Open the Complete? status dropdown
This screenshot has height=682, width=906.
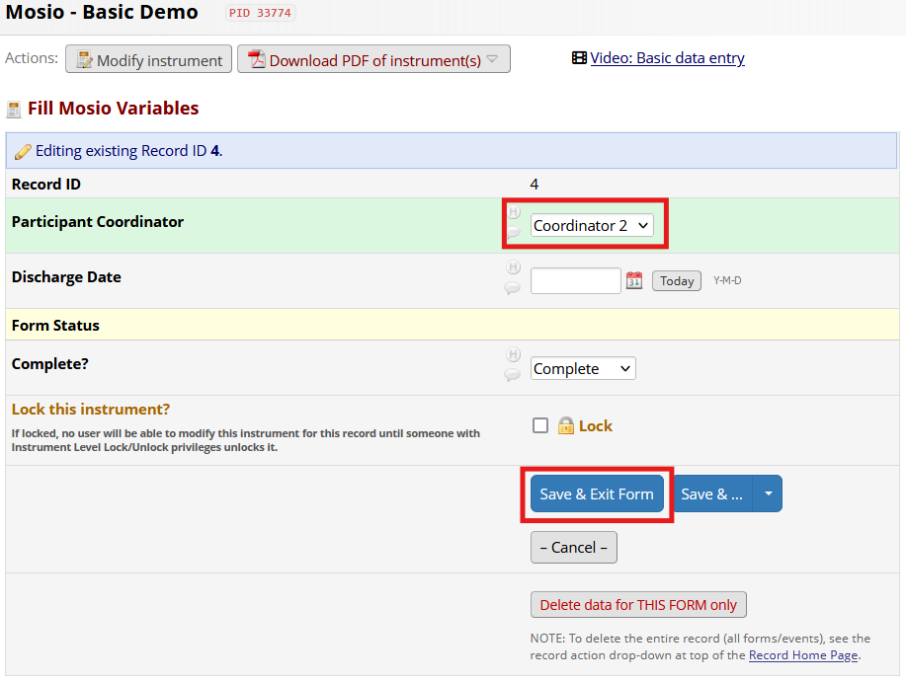(x=583, y=369)
